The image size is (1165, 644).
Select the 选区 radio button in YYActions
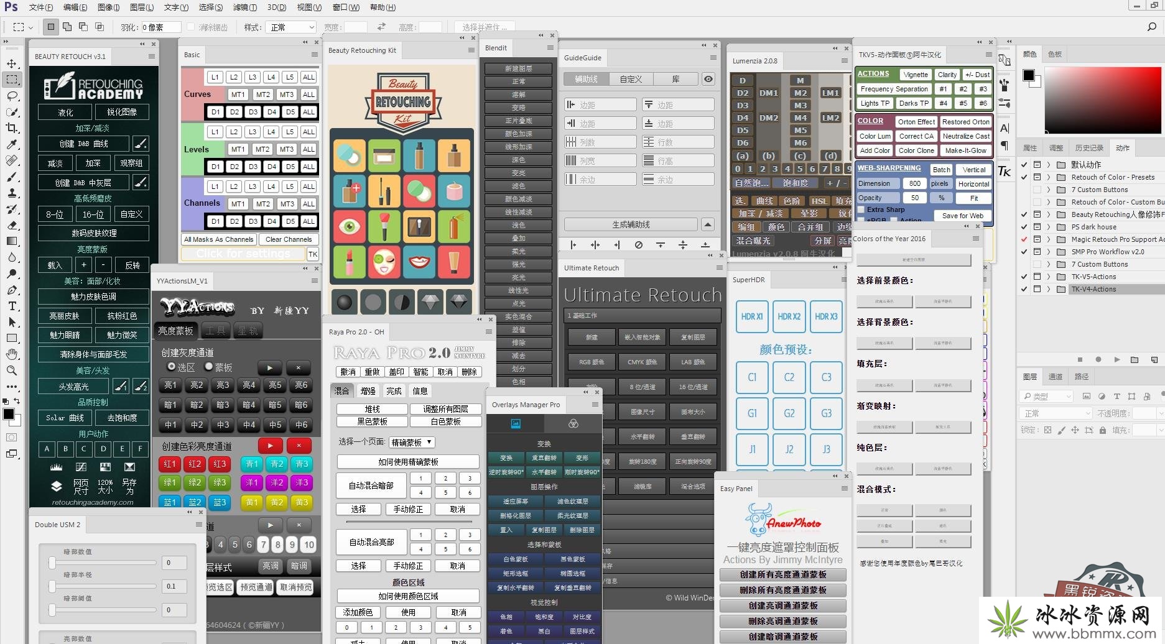172,367
